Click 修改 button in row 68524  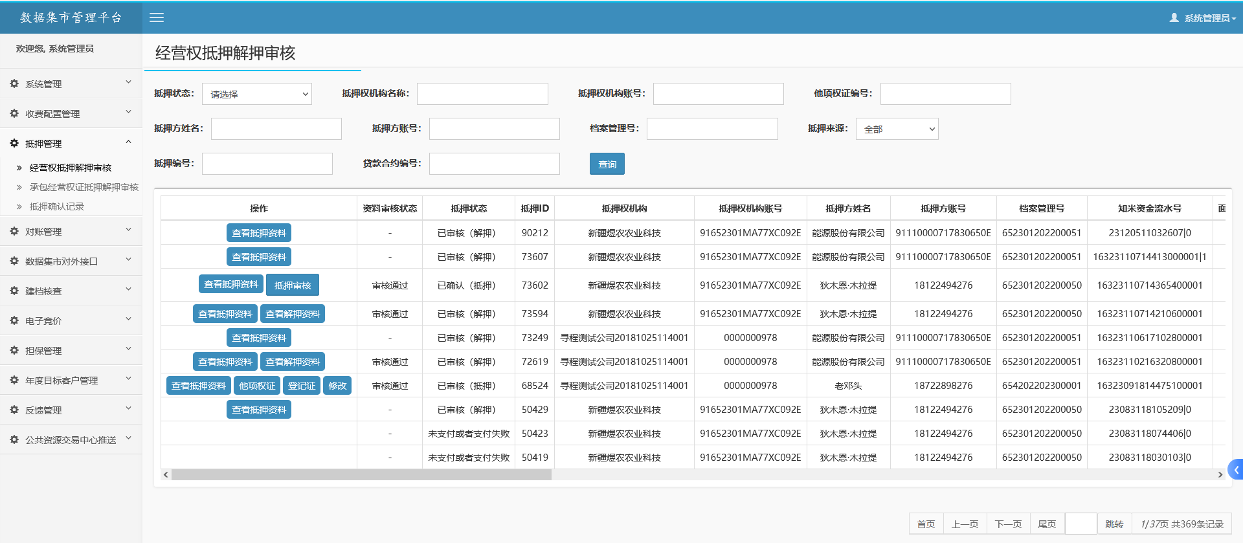(337, 386)
